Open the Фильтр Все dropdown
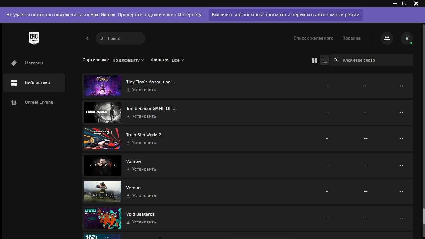Image resolution: width=425 pixels, height=239 pixels. click(x=178, y=60)
